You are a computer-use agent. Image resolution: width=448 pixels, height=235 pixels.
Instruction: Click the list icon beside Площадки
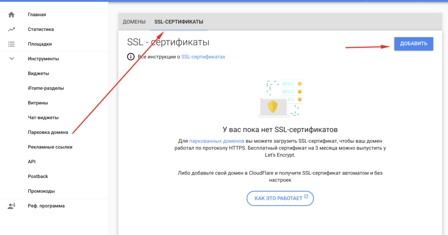pyautogui.click(x=11, y=44)
